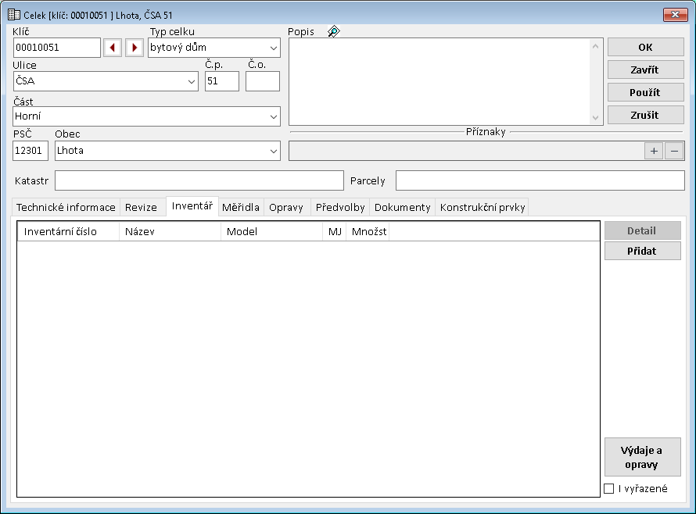Click the window icon in title bar
696x514 pixels.
(x=13, y=14)
